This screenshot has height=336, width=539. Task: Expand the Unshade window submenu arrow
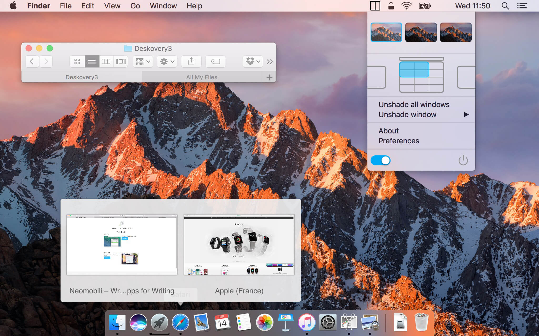tap(466, 114)
